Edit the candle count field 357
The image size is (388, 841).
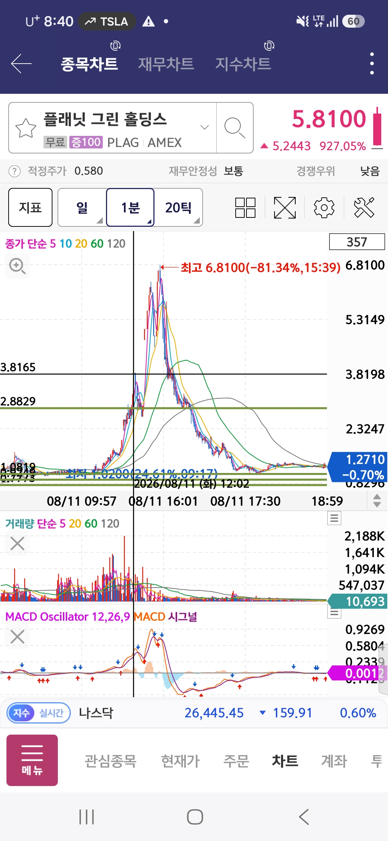[x=357, y=242]
